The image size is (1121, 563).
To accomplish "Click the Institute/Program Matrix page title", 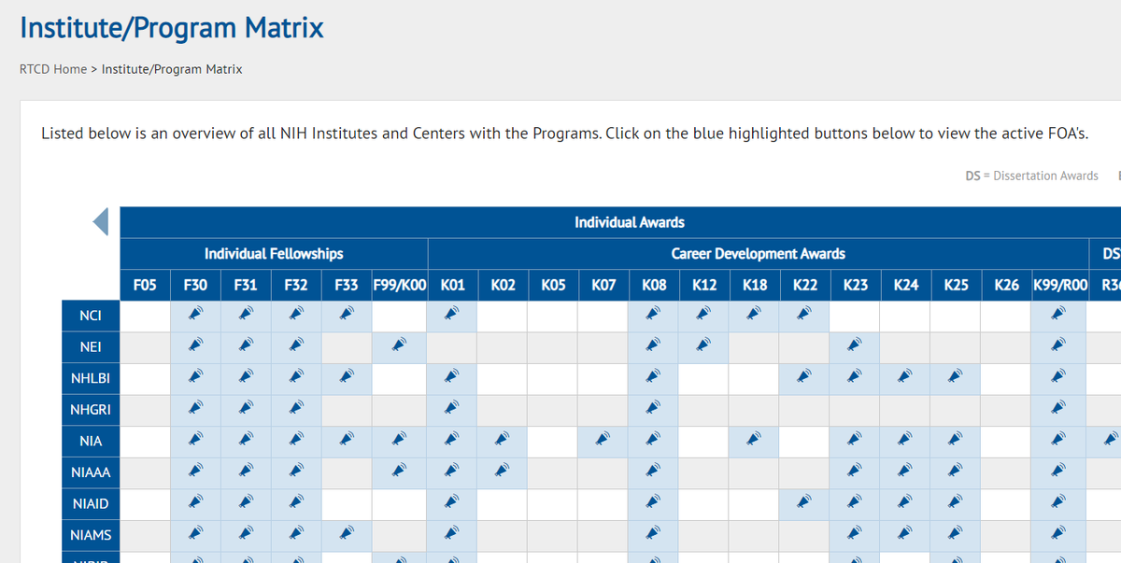I will (x=172, y=27).
